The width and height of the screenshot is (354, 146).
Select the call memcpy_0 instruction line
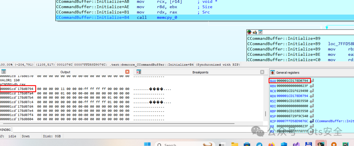click(x=205, y=17)
